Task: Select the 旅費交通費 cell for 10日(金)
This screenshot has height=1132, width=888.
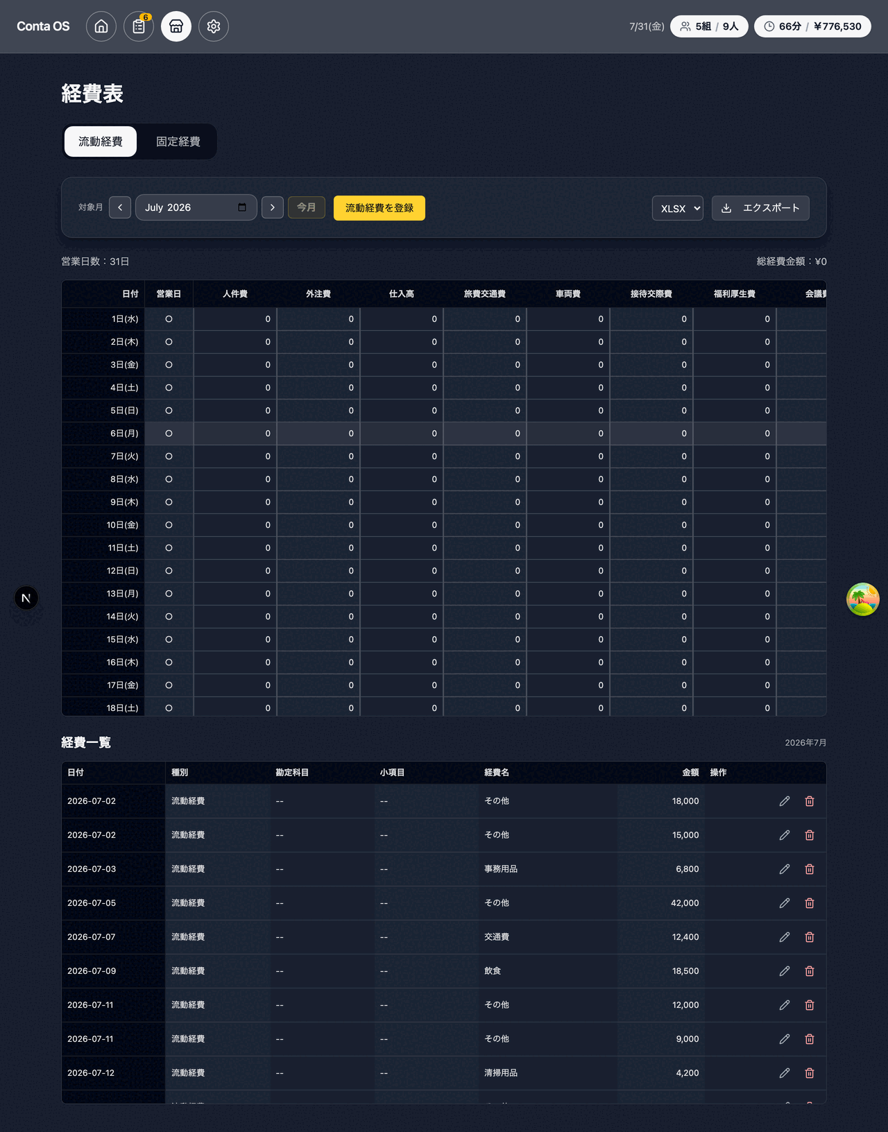Action: [x=485, y=525]
